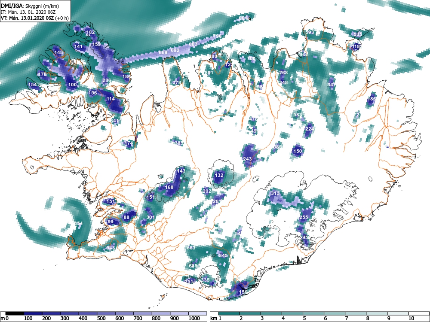430x322 pixels.
Task: Click the 'VT: Mán. 13.01.2020 06Z (+0 h)' line
Action: (x=34, y=18)
